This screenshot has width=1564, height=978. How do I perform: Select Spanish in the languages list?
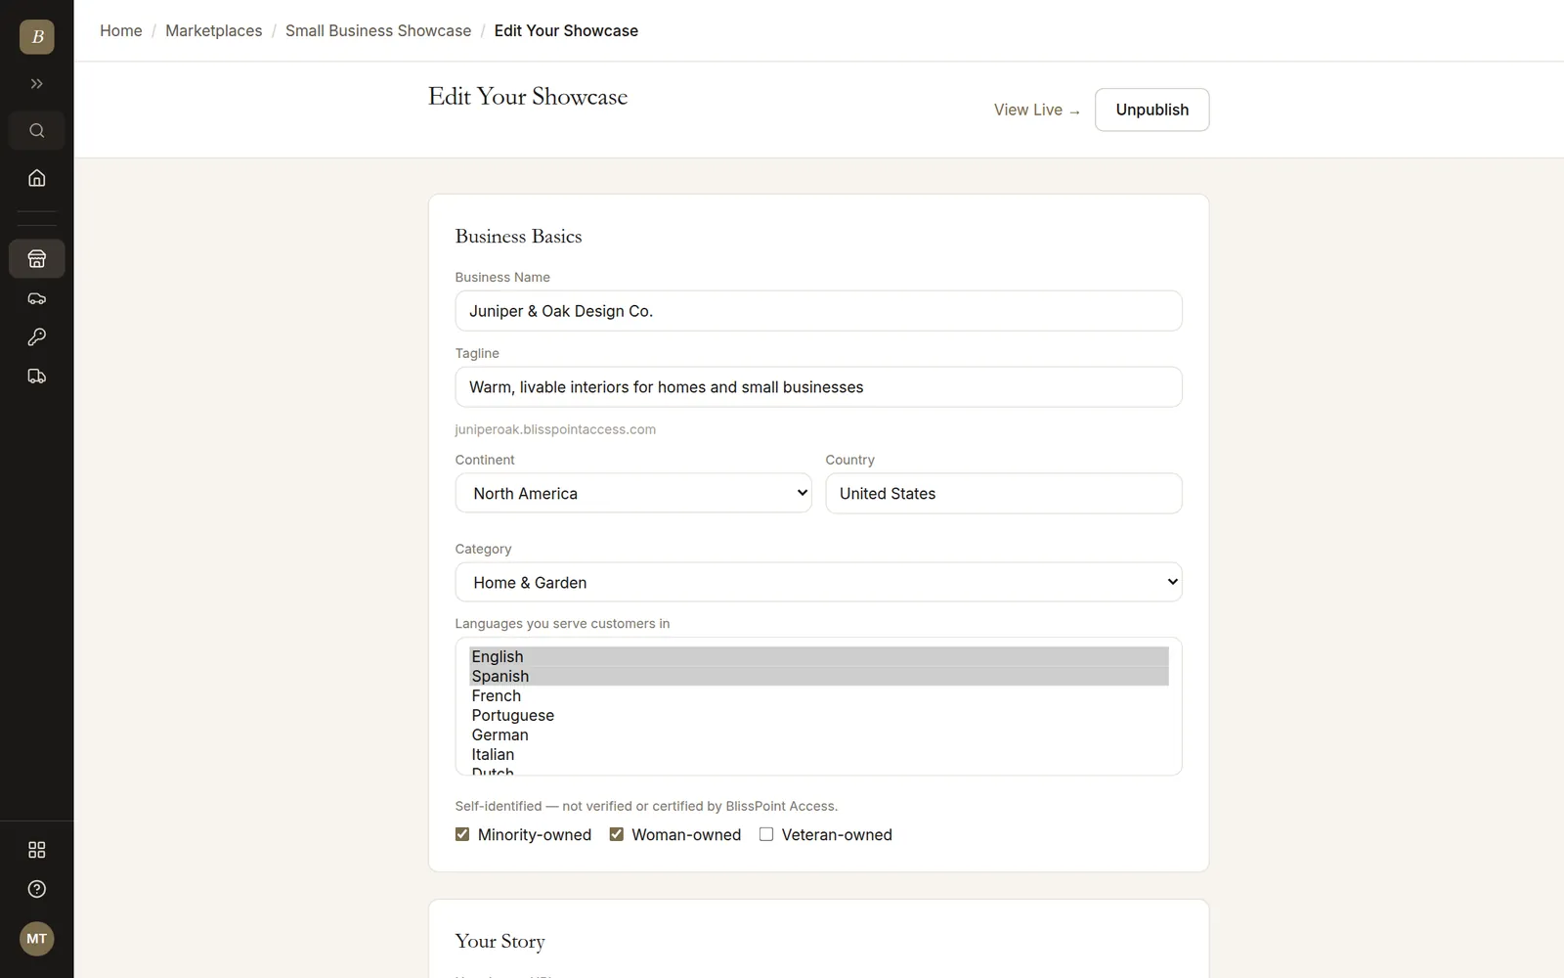click(x=819, y=676)
